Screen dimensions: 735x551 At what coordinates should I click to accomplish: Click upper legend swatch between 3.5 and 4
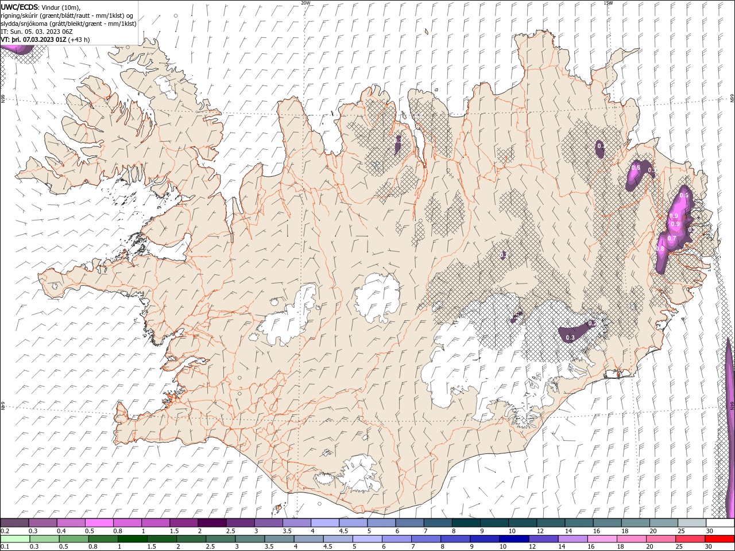pos(296,523)
